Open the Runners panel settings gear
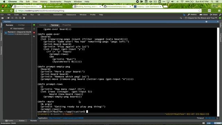 (206, 22)
